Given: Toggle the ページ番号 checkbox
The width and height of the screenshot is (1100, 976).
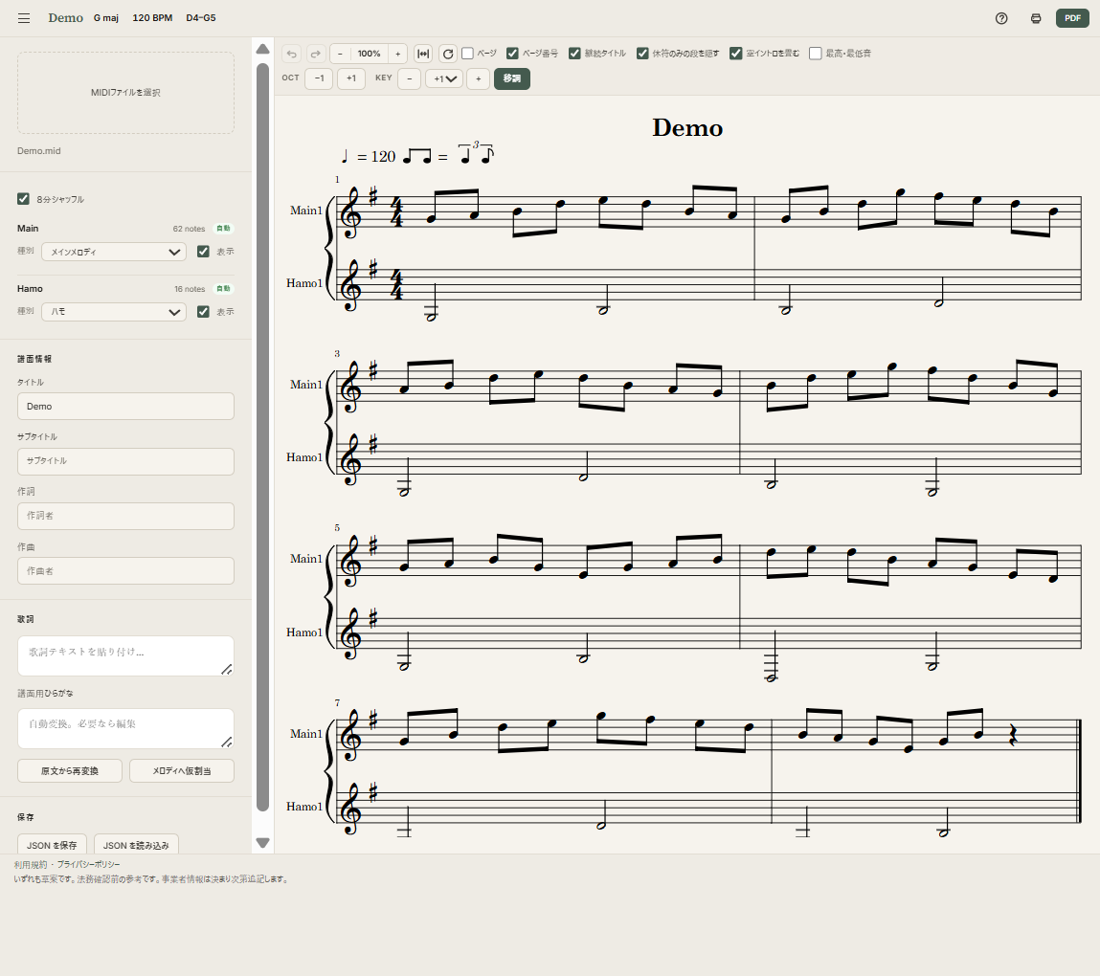Looking at the screenshot, I should pyautogui.click(x=512, y=54).
